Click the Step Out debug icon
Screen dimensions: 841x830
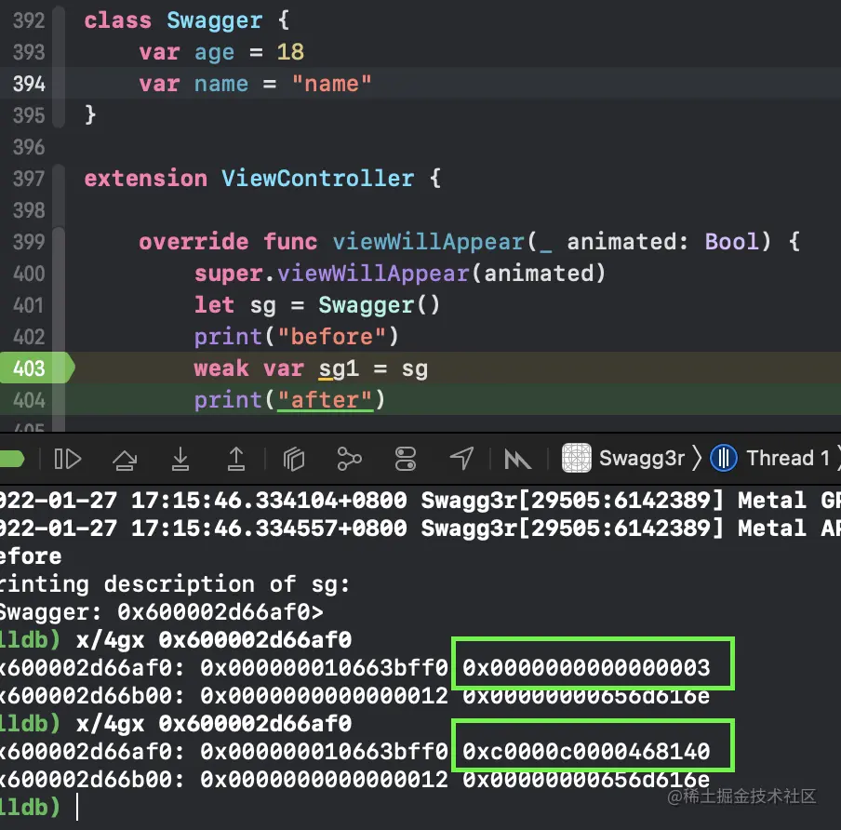coord(236,459)
